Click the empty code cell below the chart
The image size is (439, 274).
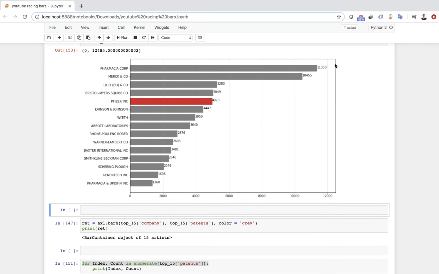tap(234, 210)
